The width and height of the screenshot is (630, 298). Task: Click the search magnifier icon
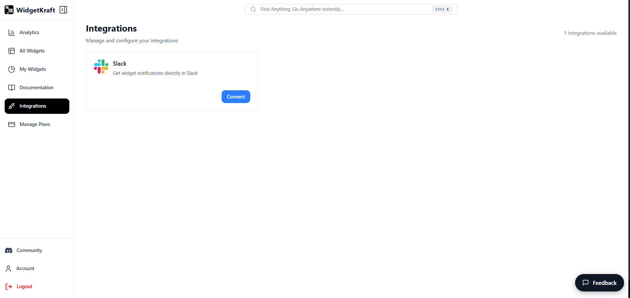(x=253, y=9)
